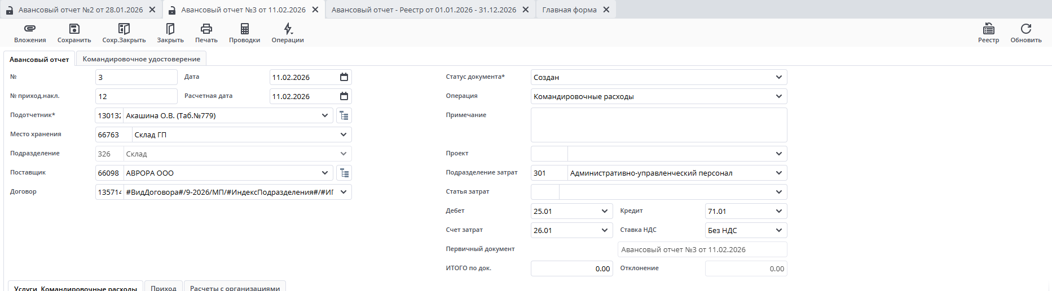
Task: Switch to Командировочное удостоверение tab
Action: coord(142,59)
